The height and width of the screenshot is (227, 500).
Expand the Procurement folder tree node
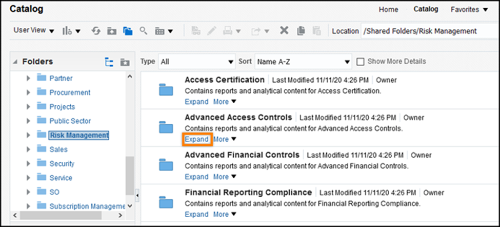(x=29, y=93)
